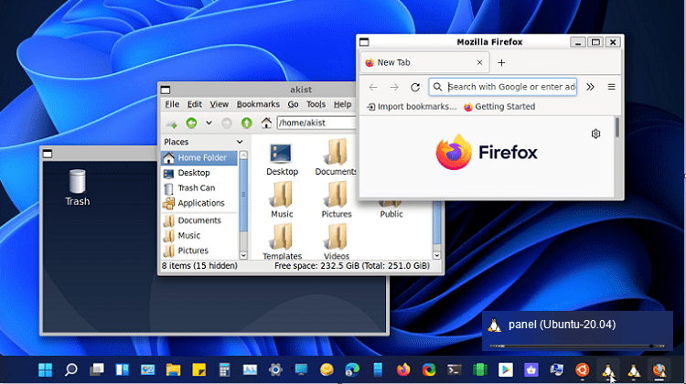Screen dimensions: 686x384
Task: Open Windows Start menu on taskbar
Action: pos(45,369)
